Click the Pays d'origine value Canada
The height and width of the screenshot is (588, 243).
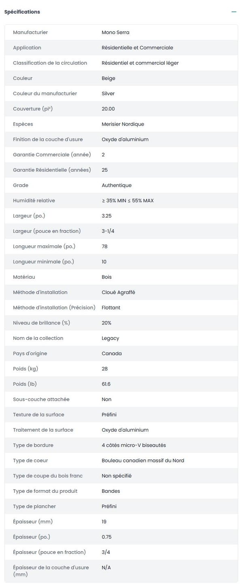click(112, 354)
